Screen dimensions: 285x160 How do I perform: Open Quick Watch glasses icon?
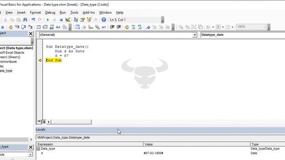click(x=58, y=27)
